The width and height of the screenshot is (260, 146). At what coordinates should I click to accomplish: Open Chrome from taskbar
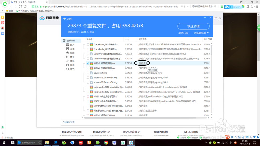click(106, 143)
